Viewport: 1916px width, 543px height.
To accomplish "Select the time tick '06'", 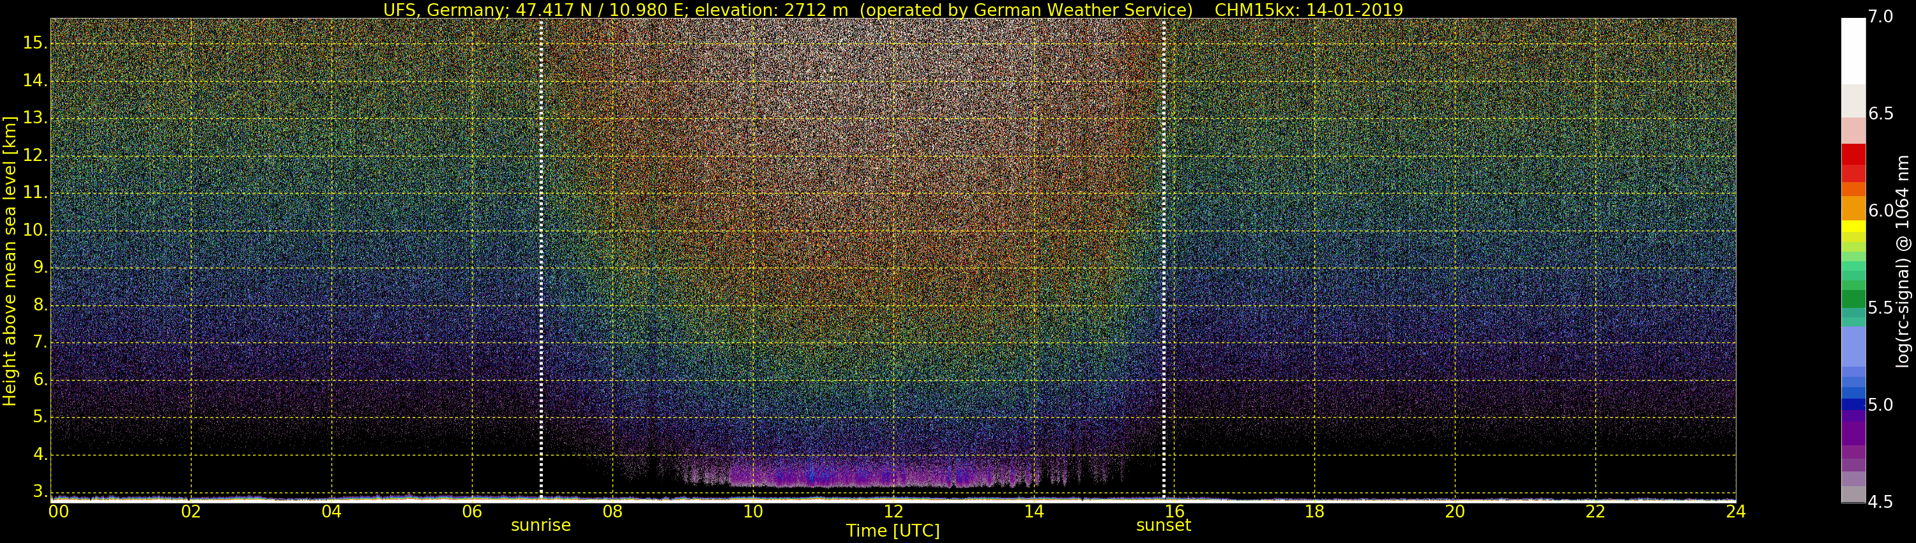I will tap(473, 512).
